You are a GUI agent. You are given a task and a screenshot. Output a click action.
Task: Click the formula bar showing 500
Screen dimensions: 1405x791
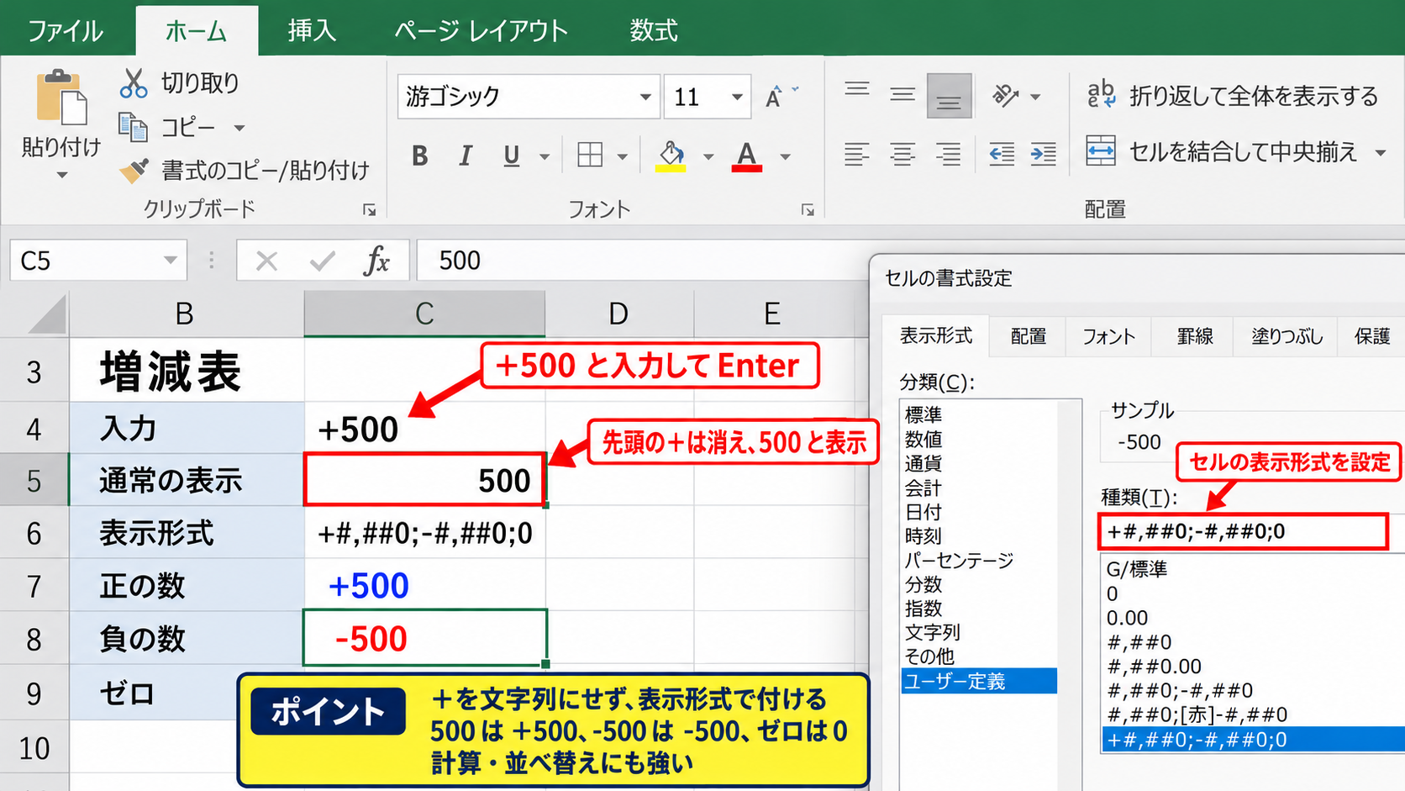[643, 261]
